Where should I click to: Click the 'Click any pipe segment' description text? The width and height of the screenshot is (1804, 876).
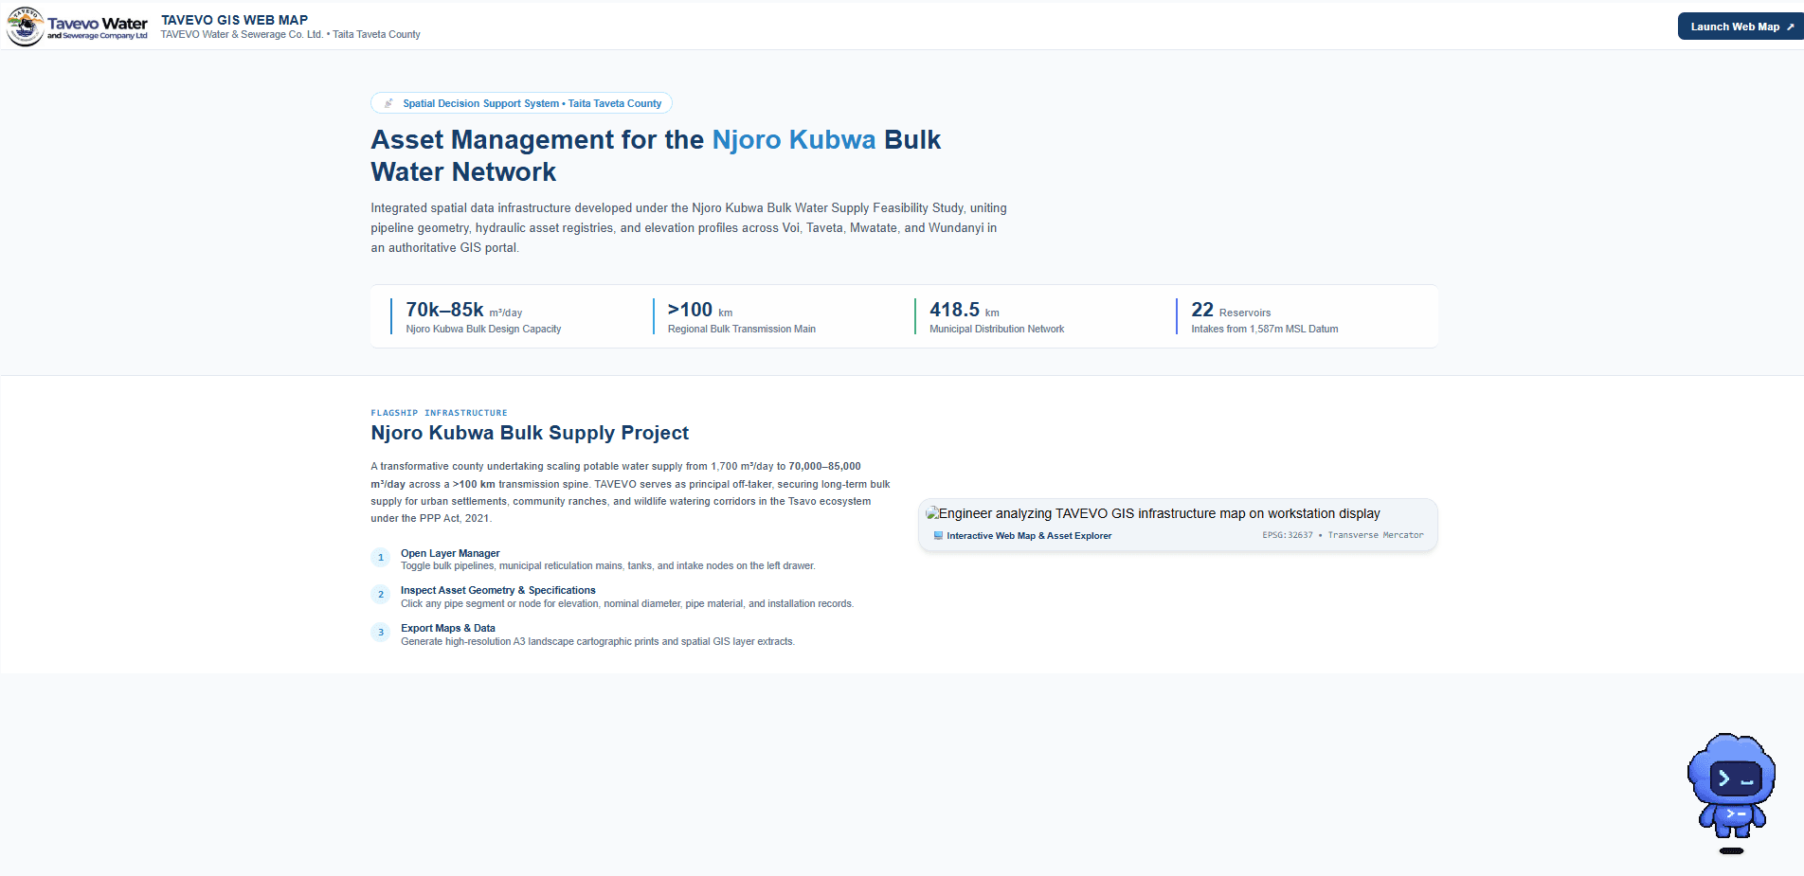coord(627,603)
